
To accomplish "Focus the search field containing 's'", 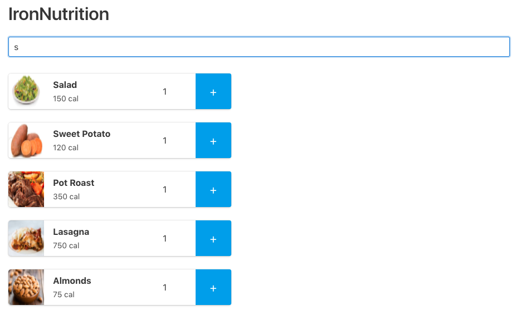I will [x=259, y=47].
